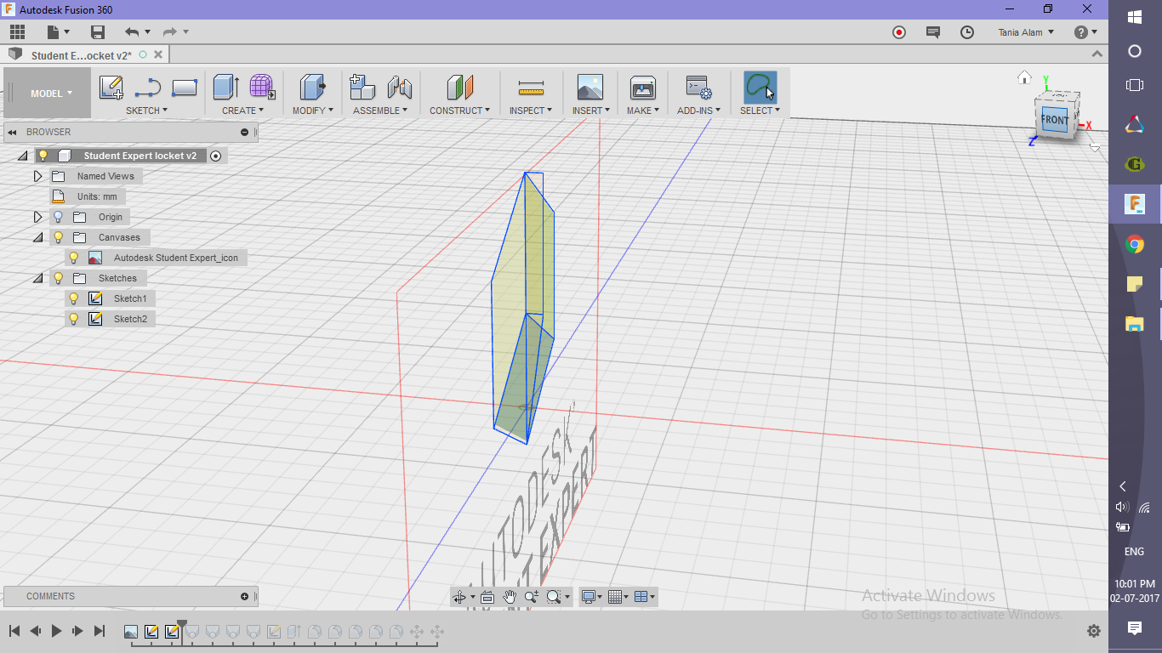Click the Measure ruler icon
1162x653 pixels.
point(531,87)
